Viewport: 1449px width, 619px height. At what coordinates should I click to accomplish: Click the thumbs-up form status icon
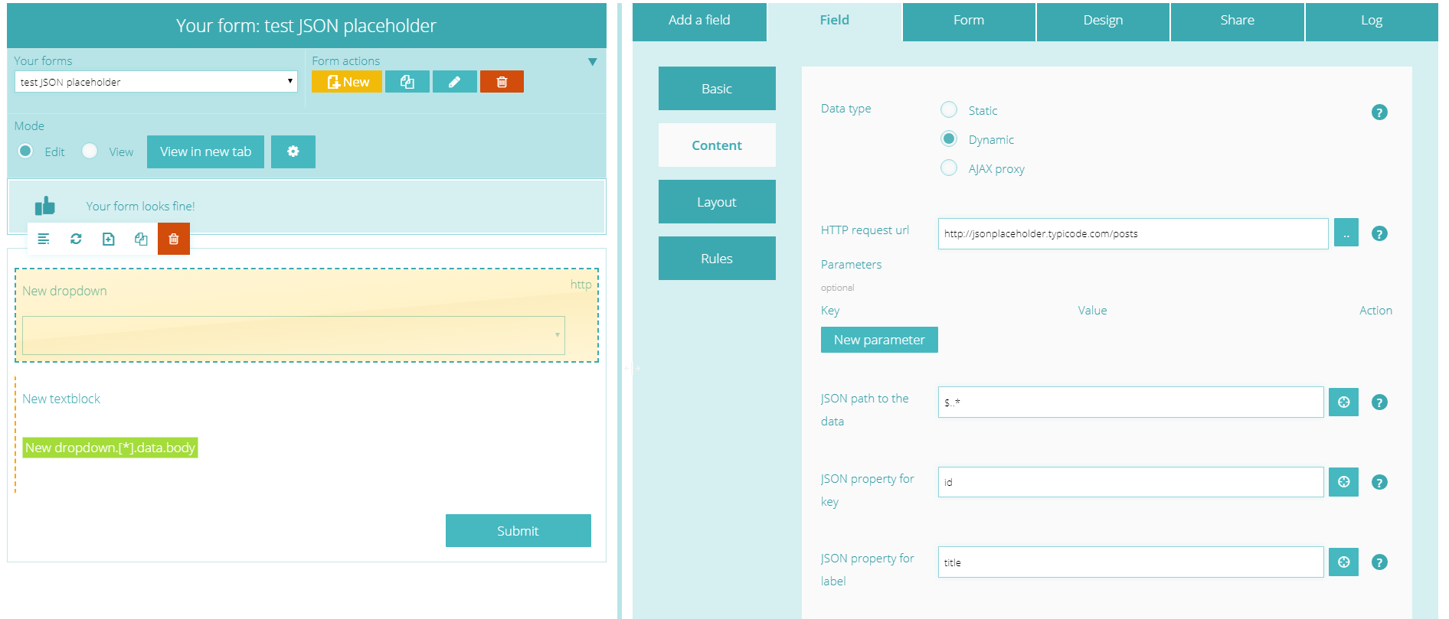(45, 206)
